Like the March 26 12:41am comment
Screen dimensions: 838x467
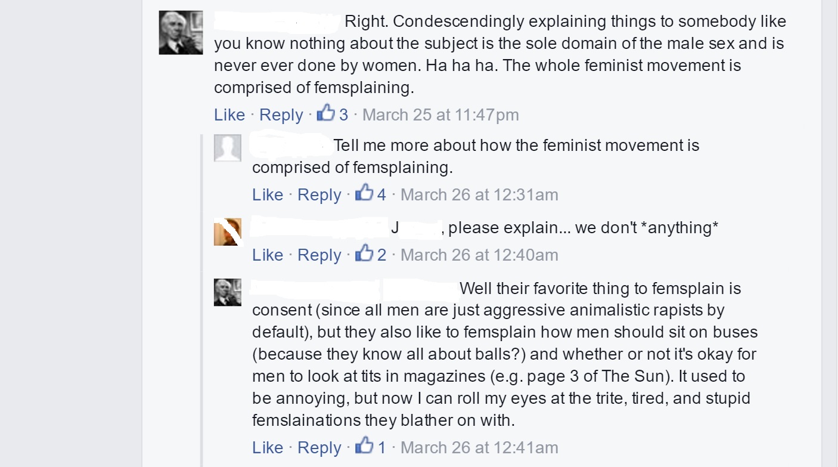[268, 447]
